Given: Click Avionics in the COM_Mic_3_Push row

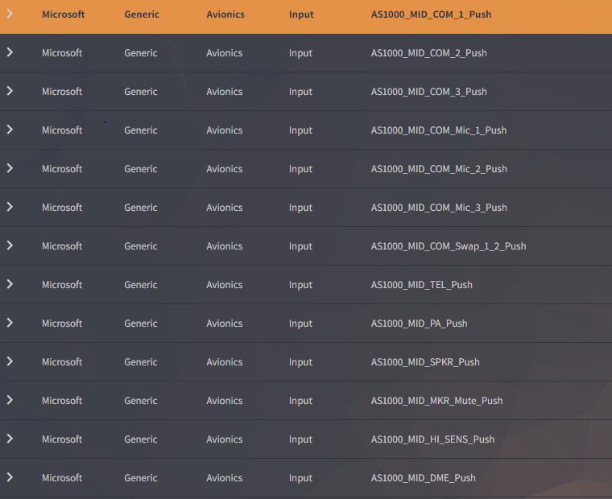Looking at the screenshot, I should coord(225,208).
